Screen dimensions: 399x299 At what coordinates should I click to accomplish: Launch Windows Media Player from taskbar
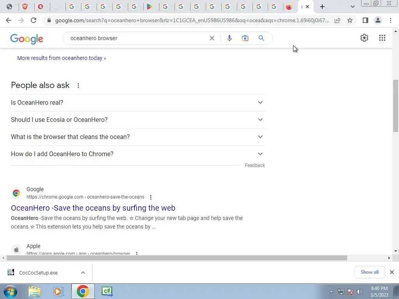[58, 292]
